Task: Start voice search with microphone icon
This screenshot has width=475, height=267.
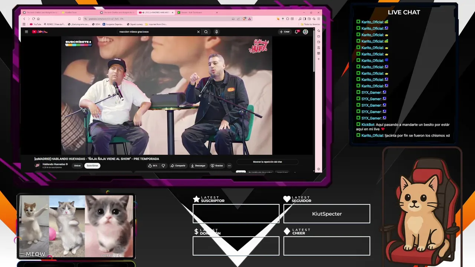Action: click(216, 32)
